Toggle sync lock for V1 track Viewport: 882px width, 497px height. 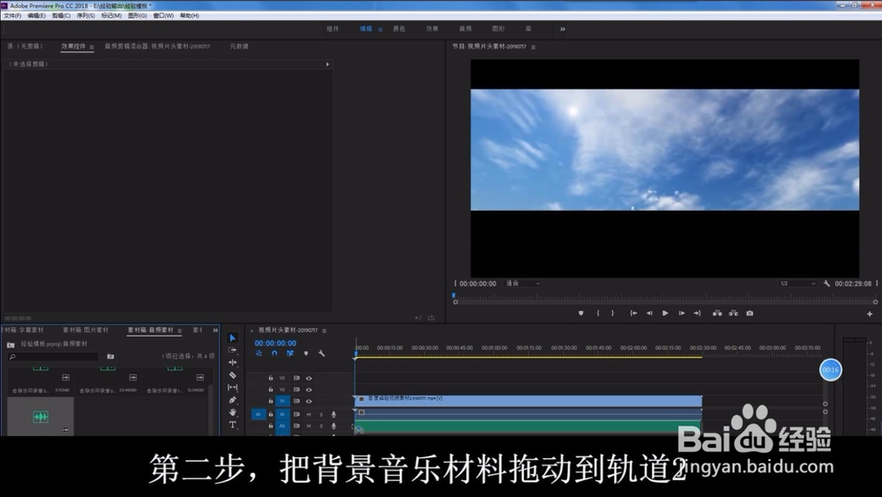coord(296,402)
